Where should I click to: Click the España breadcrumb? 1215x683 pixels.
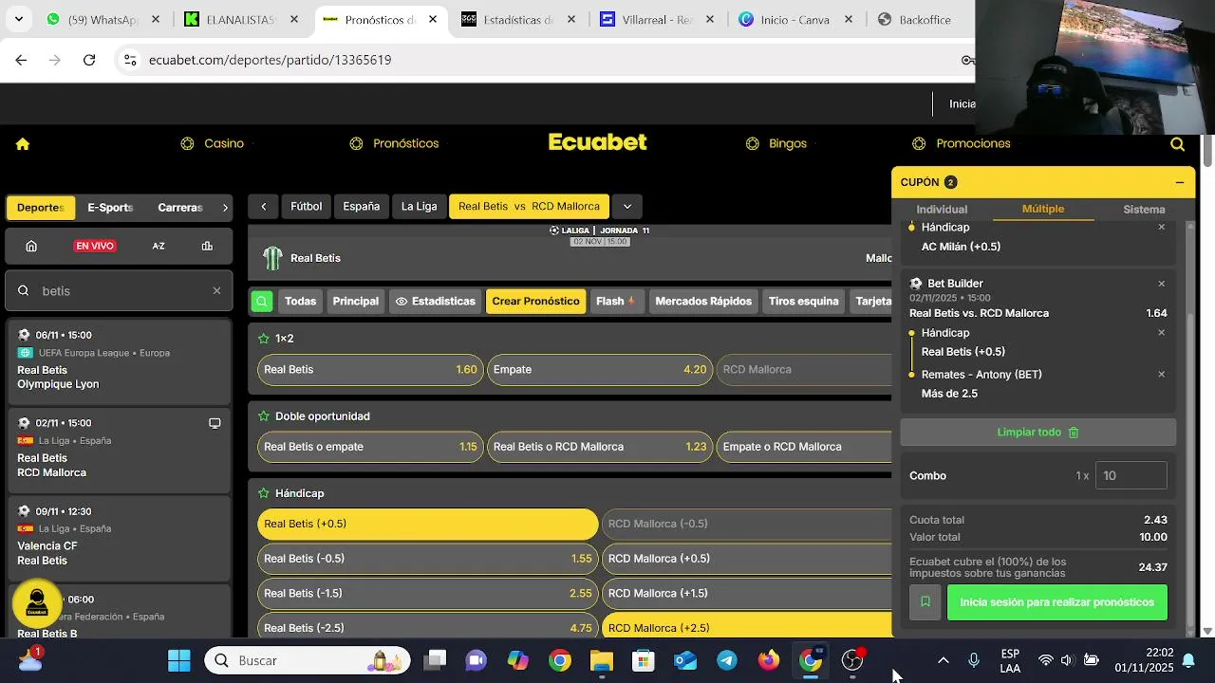coord(361,207)
